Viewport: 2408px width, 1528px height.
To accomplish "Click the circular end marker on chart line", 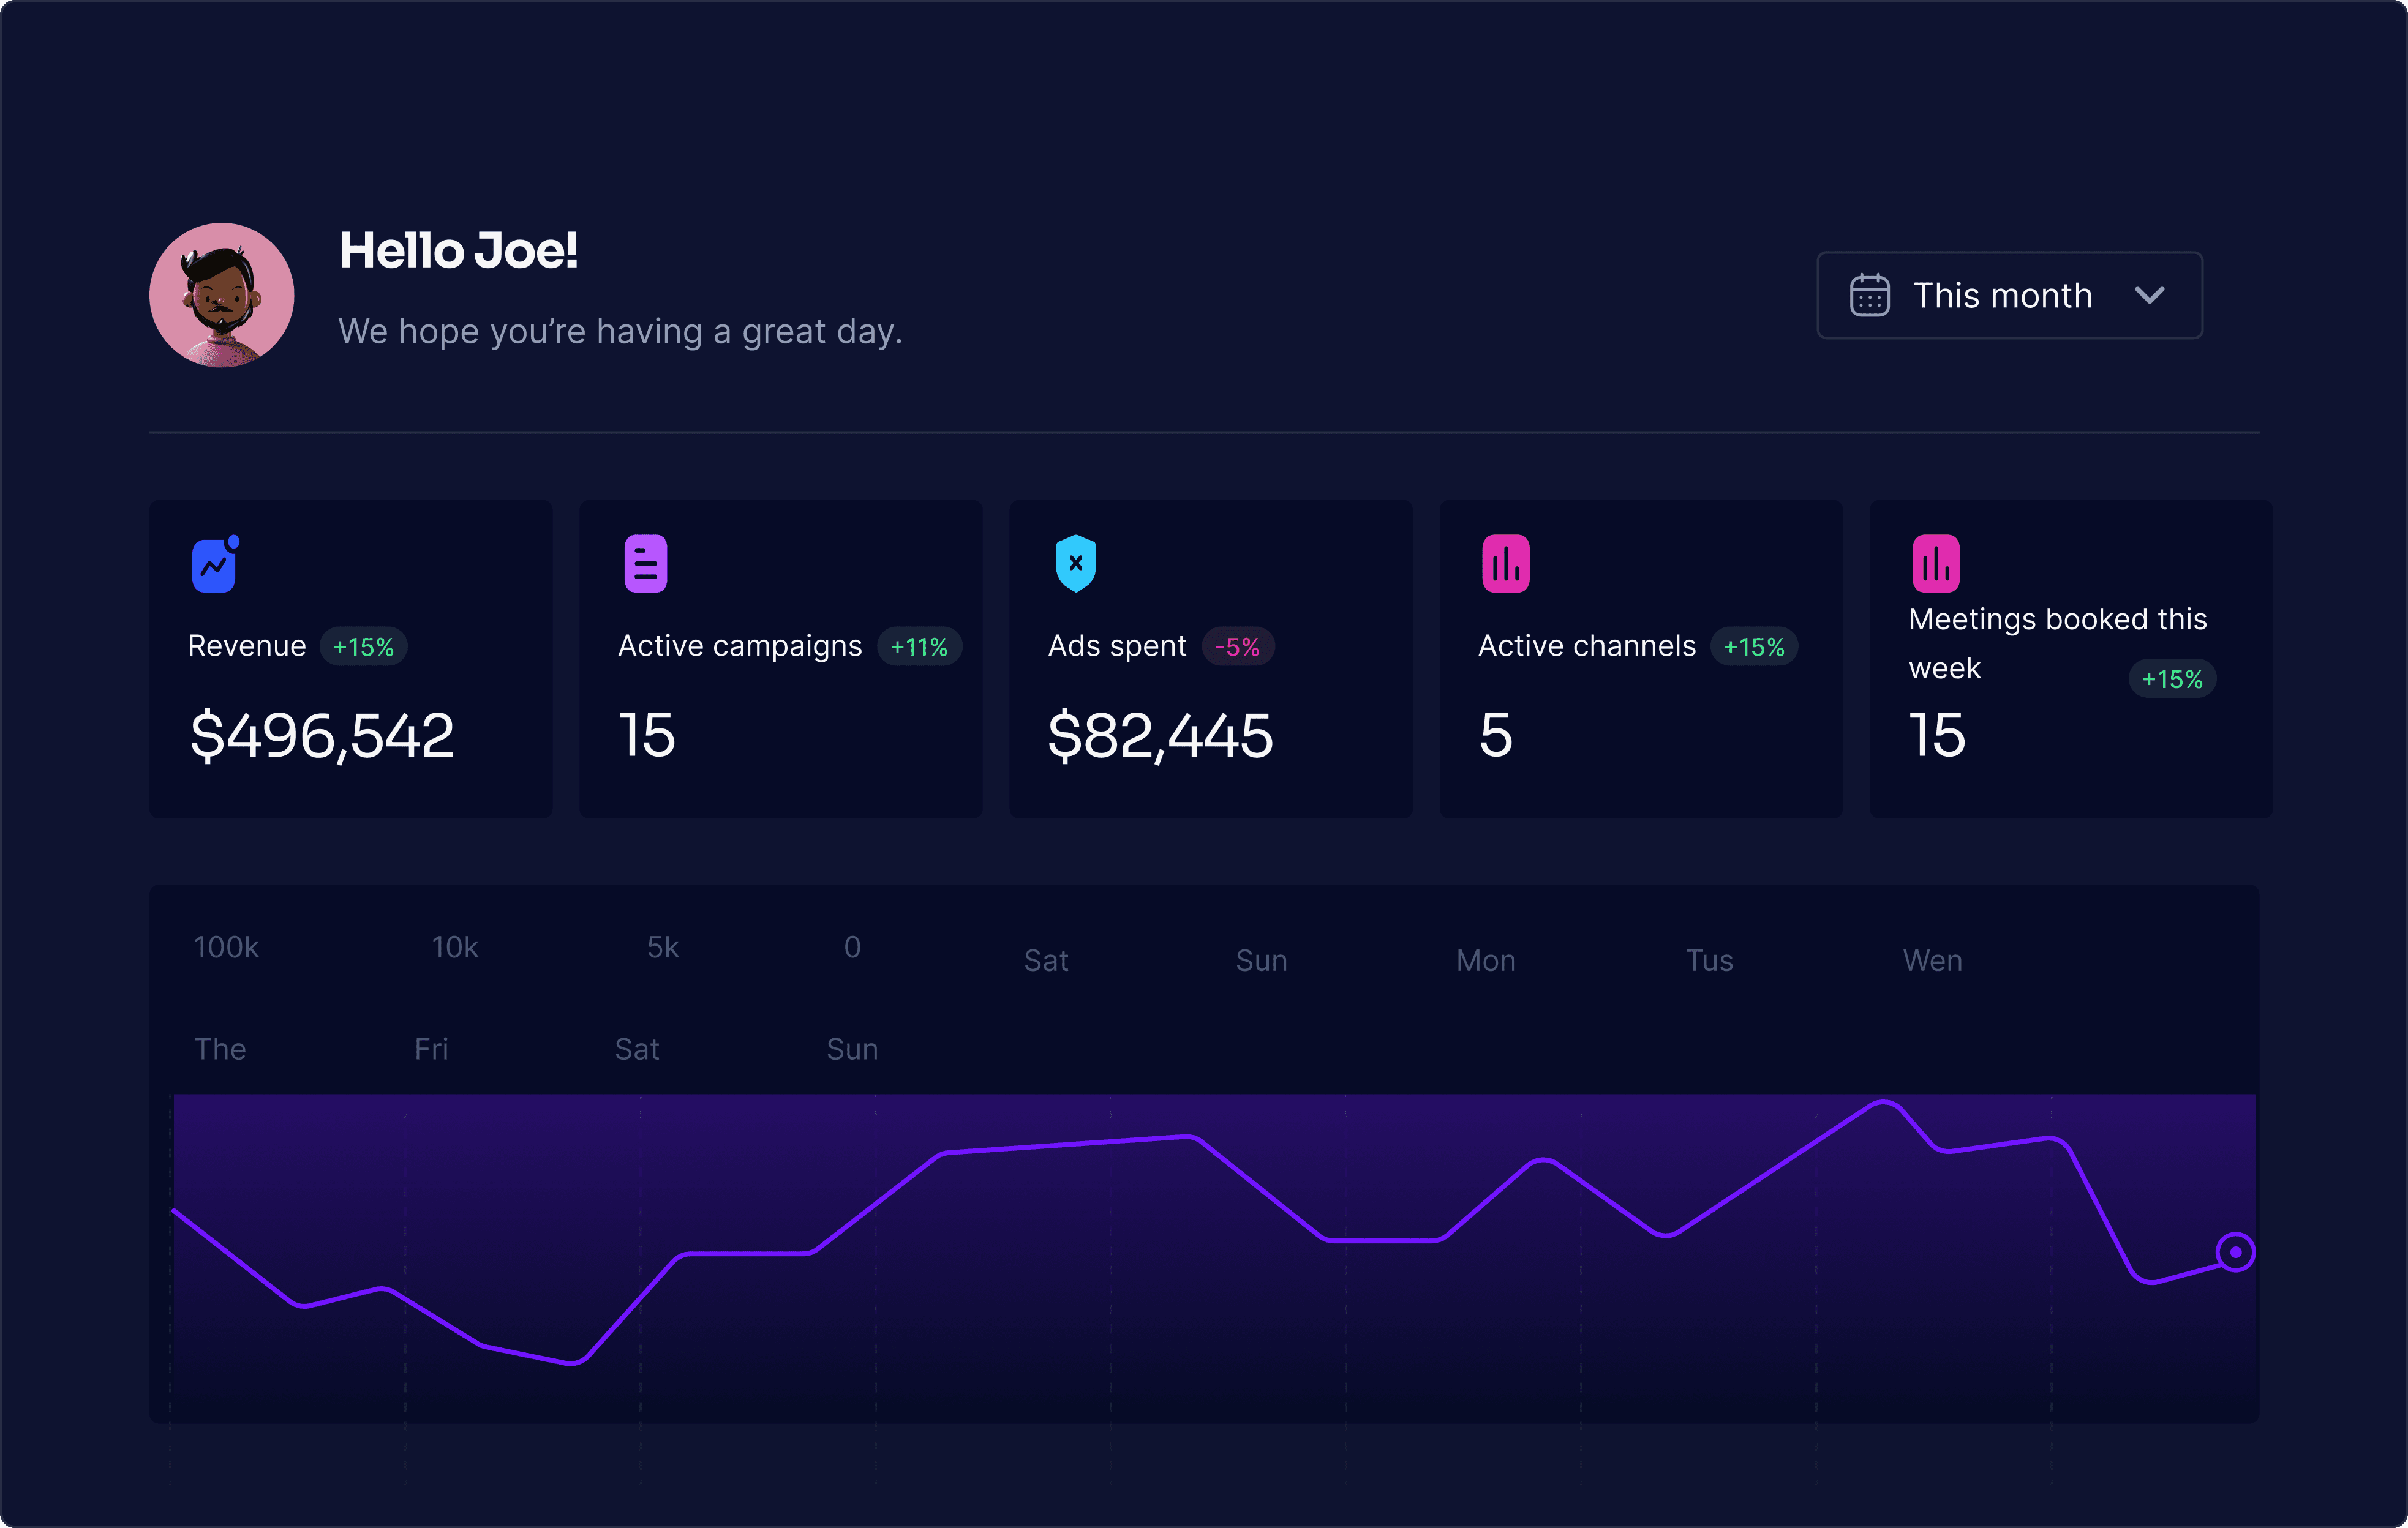I will coord(2235,1252).
